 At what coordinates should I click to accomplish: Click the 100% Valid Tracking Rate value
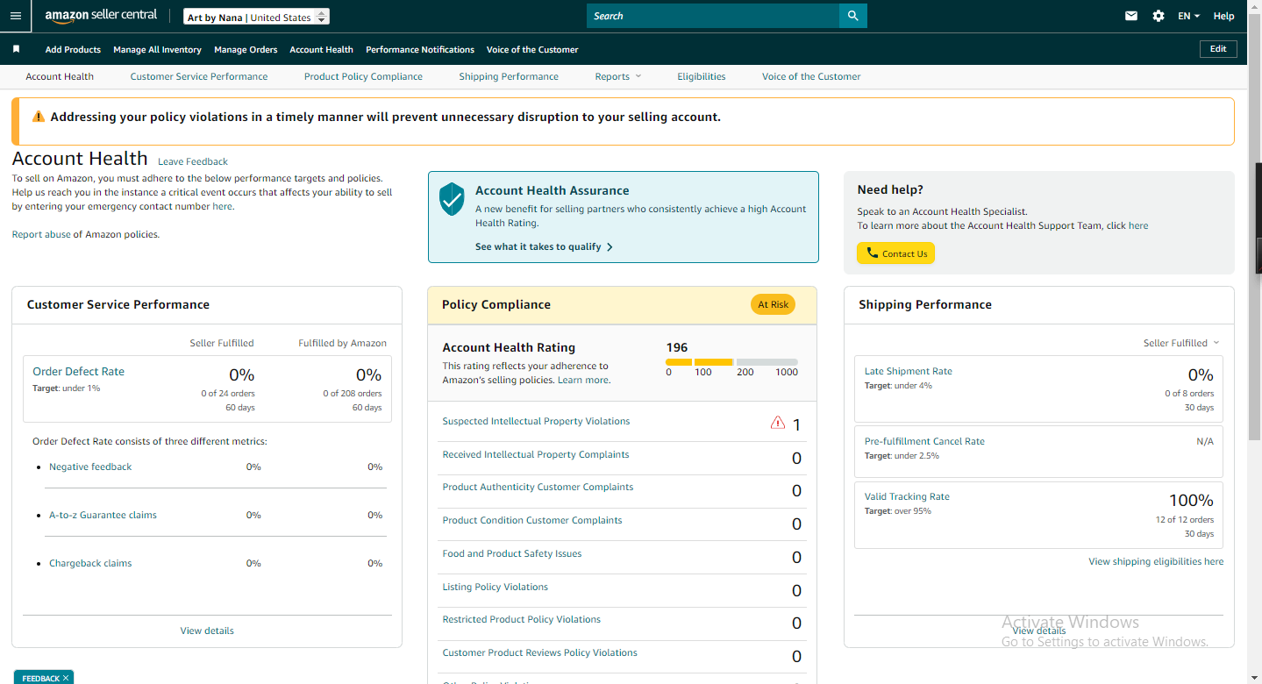1191,501
